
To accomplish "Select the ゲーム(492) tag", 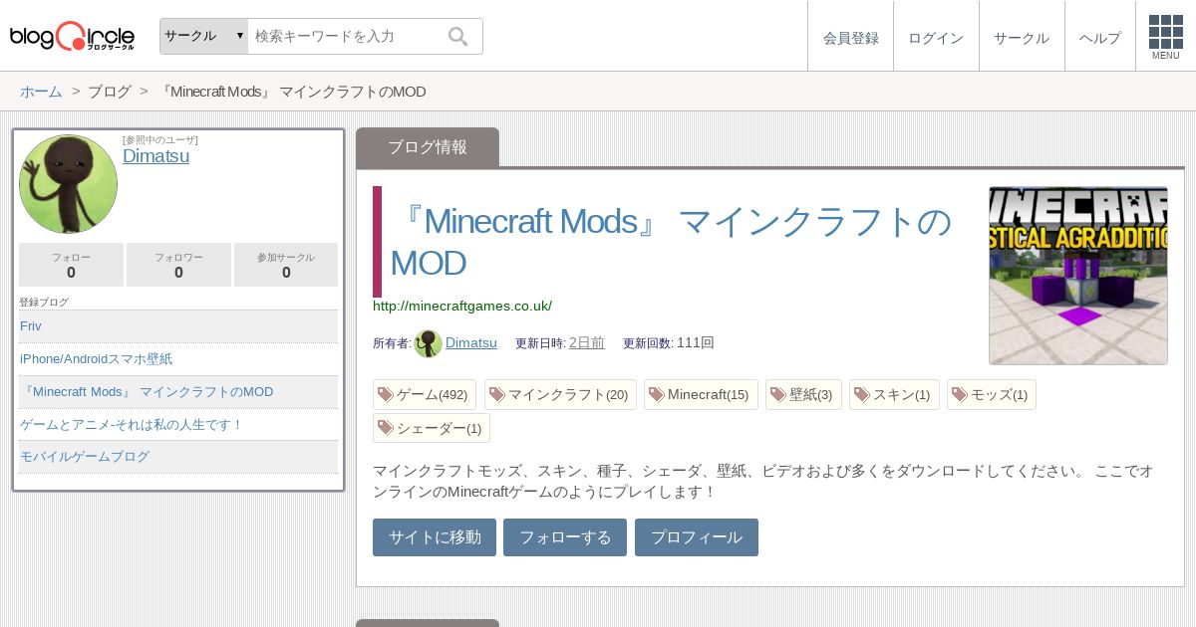I will point(425,395).
